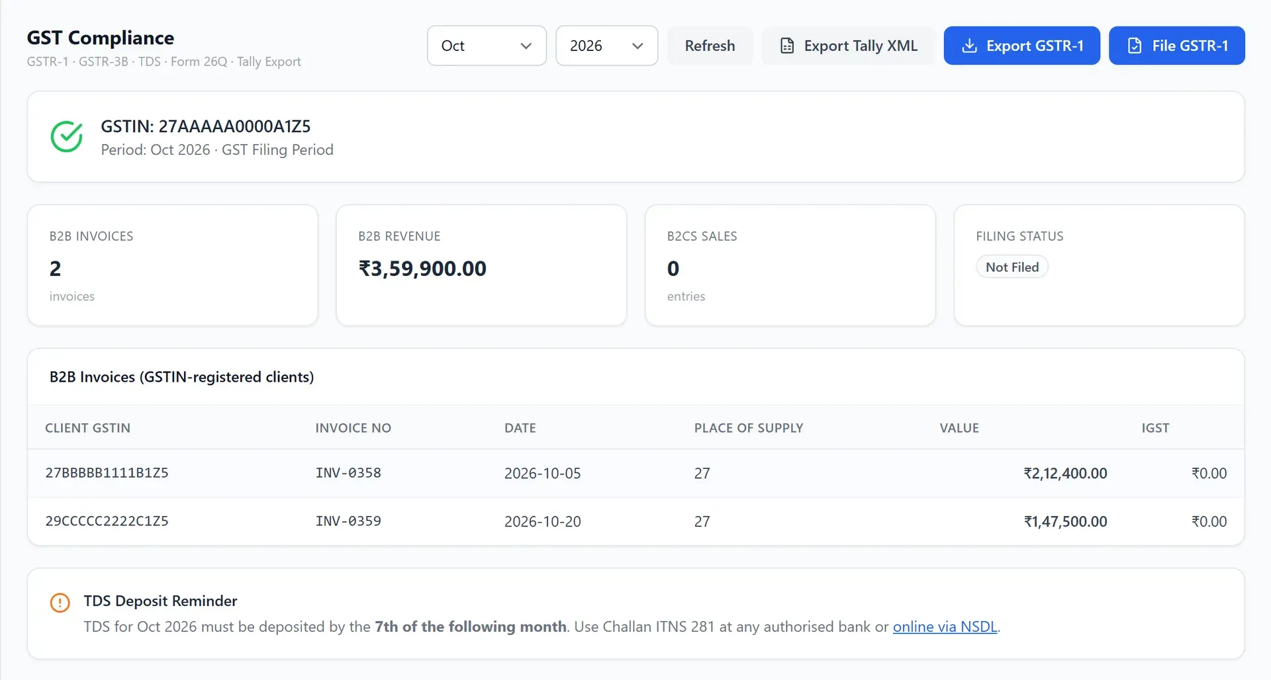
Task: Click the Period: Oct 2026 filing period text
Action: [217, 149]
